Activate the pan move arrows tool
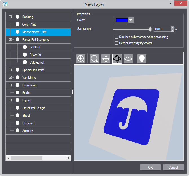 (x=106, y=59)
